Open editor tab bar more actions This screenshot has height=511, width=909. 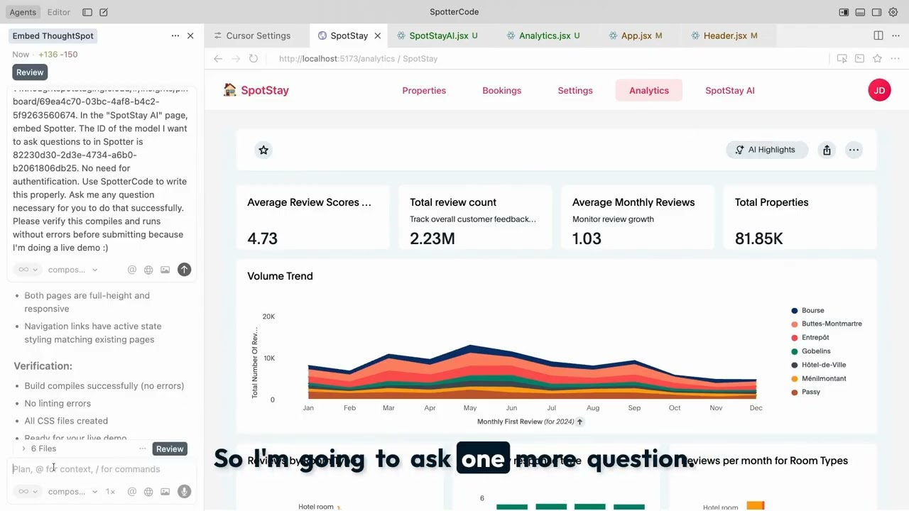point(895,35)
